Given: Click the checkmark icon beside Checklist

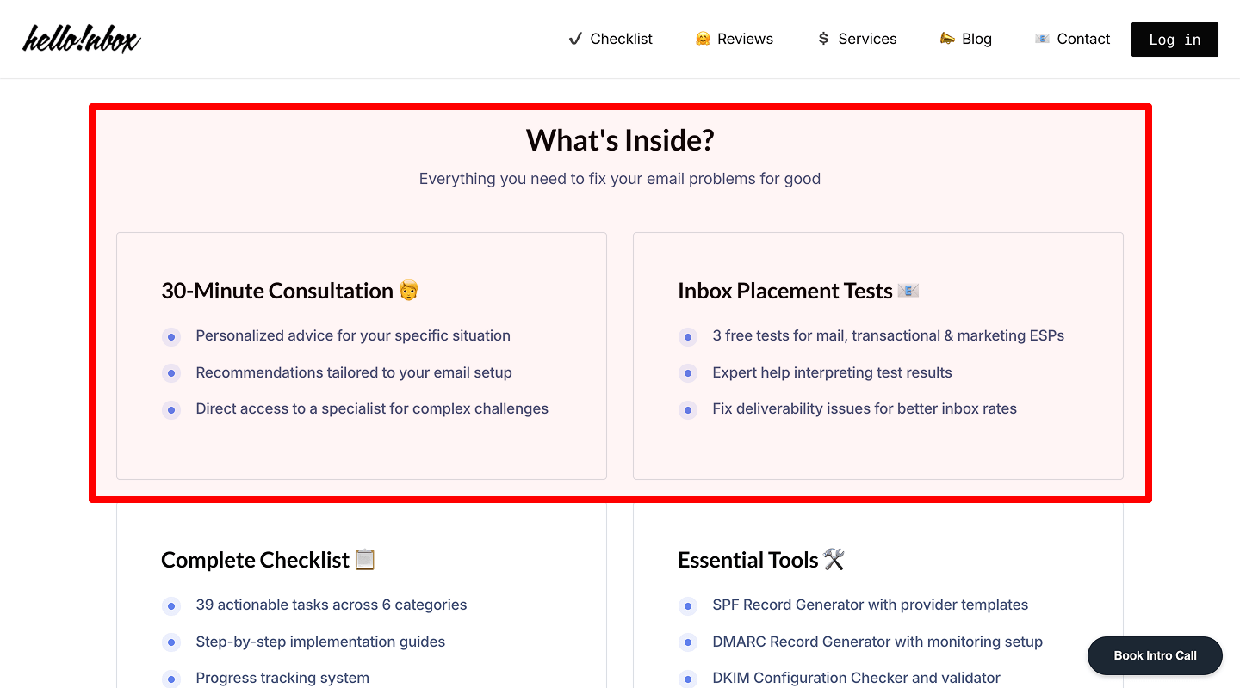Looking at the screenshot, I should pyautogui.click(x=575, y=39).
